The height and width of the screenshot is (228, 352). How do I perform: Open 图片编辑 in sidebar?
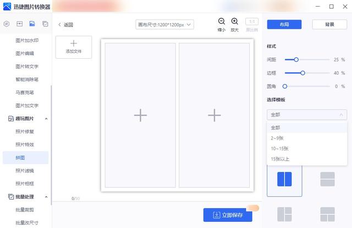25,53
